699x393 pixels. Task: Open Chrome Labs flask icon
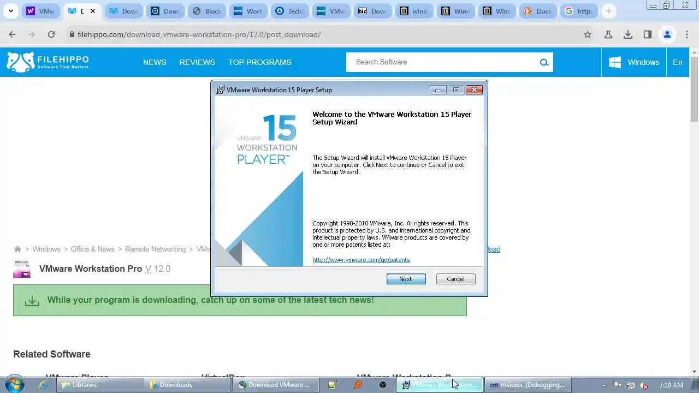(608, 34)
